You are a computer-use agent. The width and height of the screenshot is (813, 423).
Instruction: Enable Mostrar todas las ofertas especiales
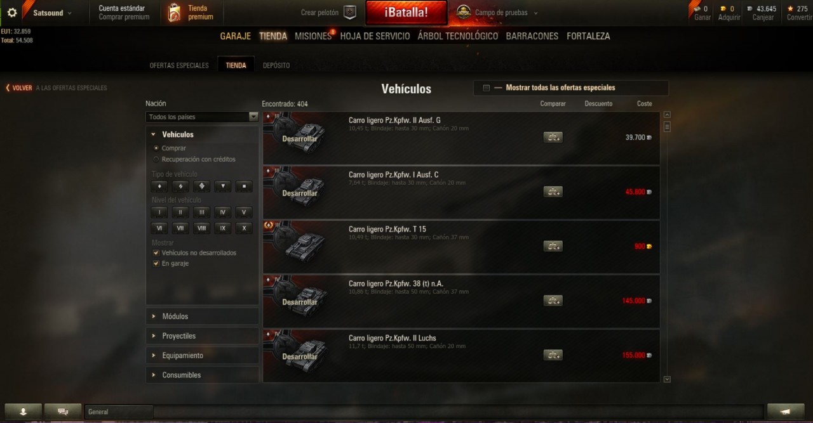click(x=487, y=88)
